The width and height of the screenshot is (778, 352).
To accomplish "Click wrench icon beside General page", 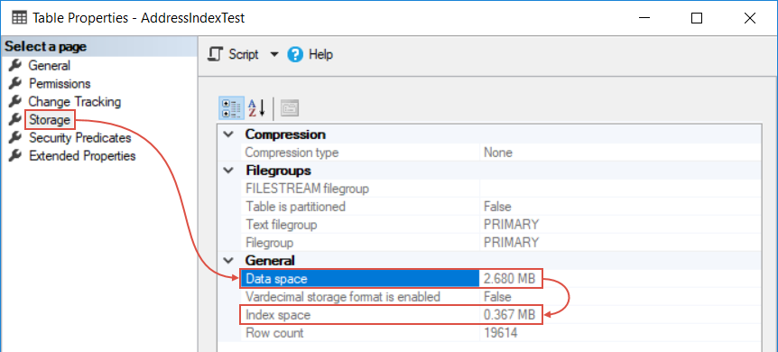I will click(15, 65).
